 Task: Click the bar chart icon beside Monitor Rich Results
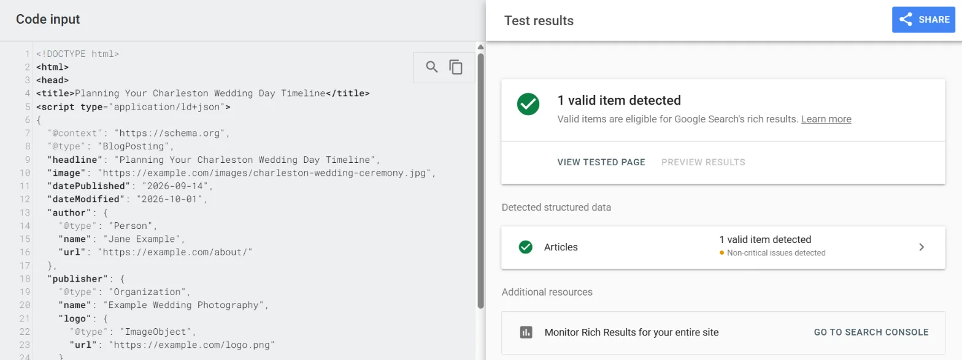click(526, 332)
